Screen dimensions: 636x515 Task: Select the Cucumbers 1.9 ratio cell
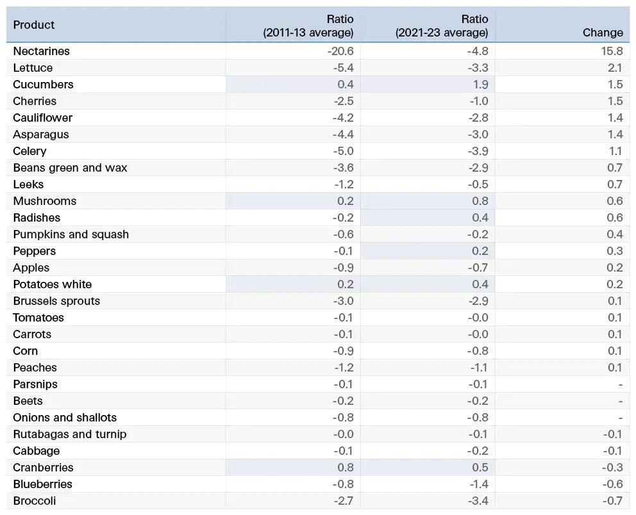click(428, 85)
